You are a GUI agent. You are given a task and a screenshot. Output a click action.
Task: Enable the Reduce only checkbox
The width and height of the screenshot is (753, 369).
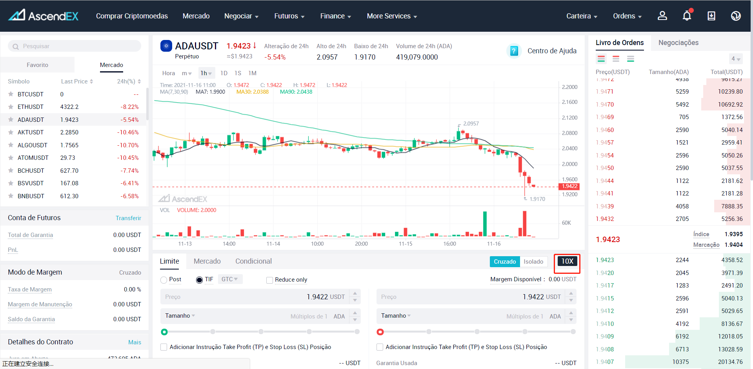click(269, 280)
